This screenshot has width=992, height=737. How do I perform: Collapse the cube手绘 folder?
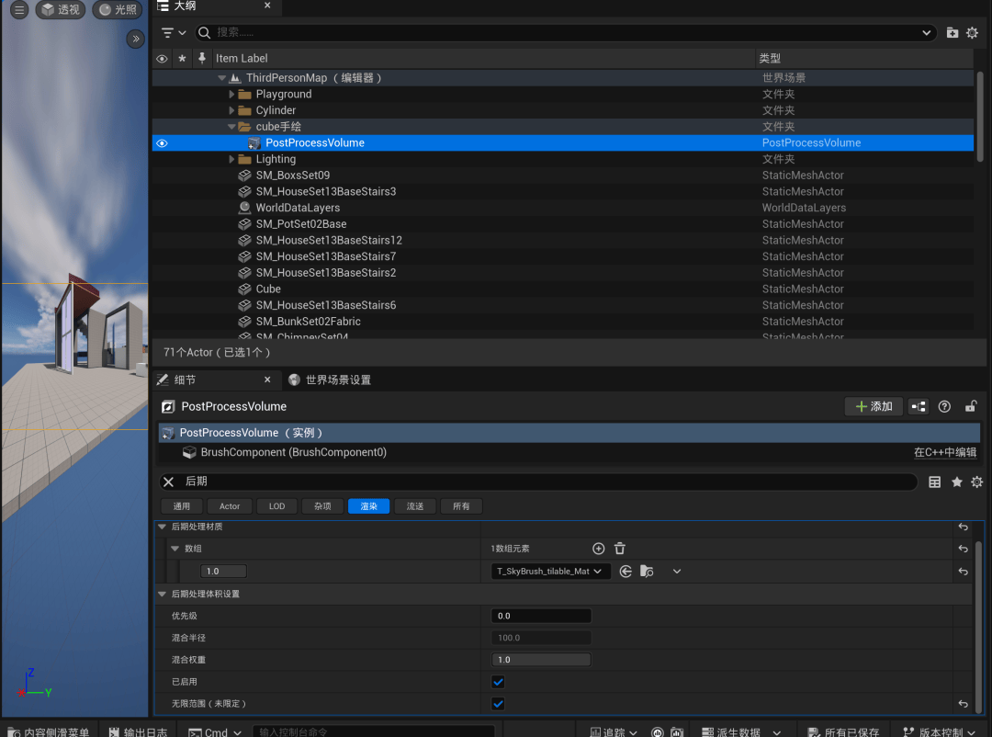(x=231, y=127)
